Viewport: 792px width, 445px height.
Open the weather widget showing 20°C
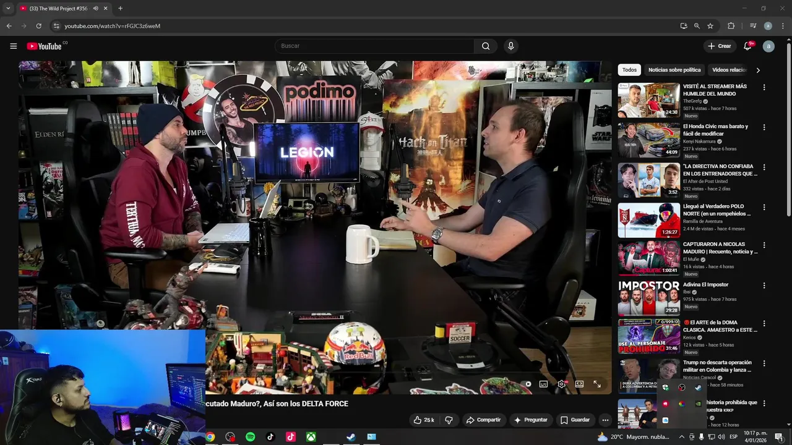(634, 437)
